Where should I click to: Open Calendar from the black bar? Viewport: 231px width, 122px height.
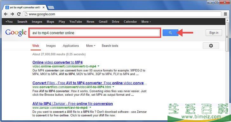(130, 21)
